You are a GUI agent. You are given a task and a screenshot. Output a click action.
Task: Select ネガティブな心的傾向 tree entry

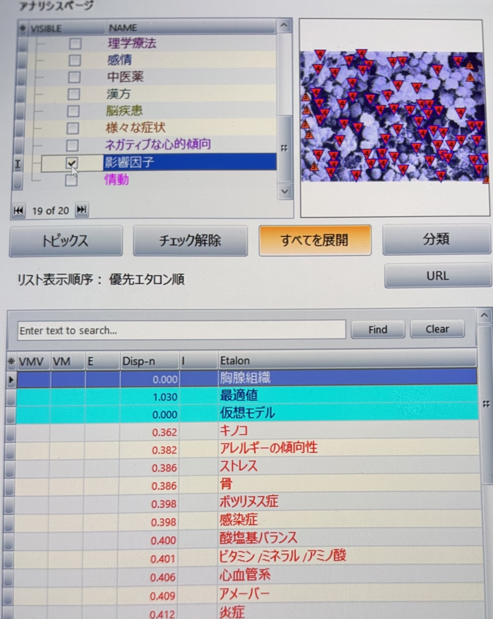click(x=158, y=145)
